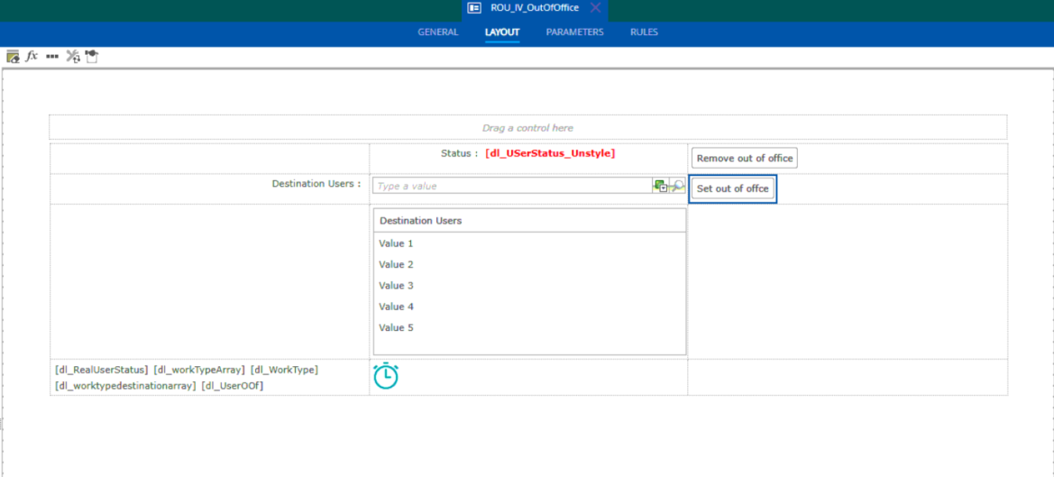
Task: Select Value 3 in the Destination Users list
Action: [x=397, y=286]
